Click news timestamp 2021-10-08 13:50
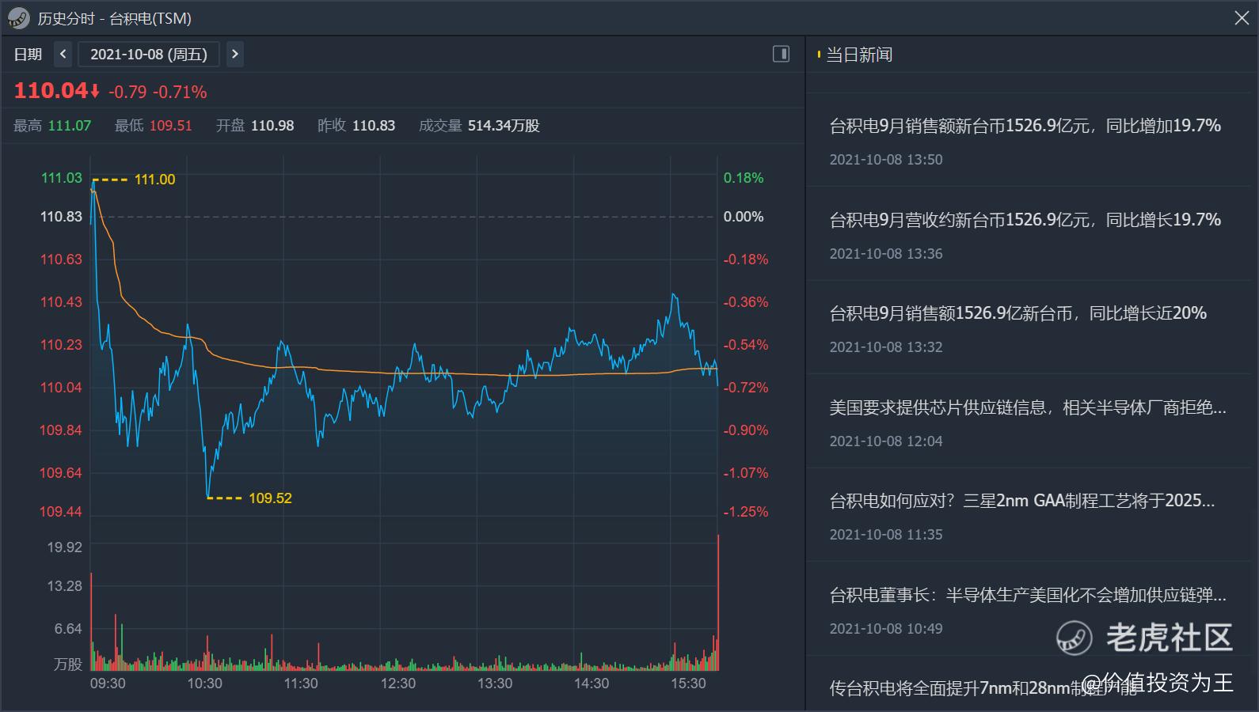The height and width of the screenshot is (712, 1259). click(886, 160)
